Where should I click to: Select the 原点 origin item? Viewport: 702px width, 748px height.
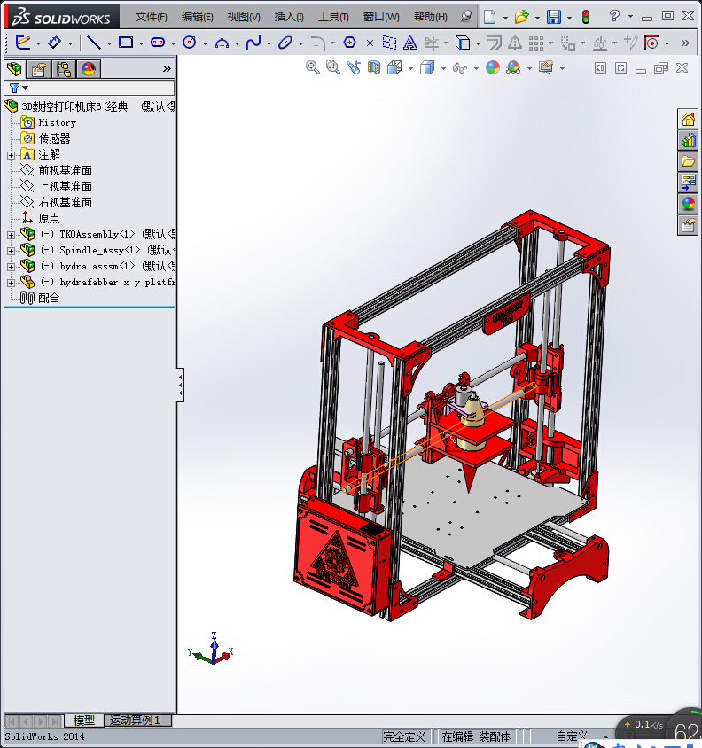pos(49,219)
